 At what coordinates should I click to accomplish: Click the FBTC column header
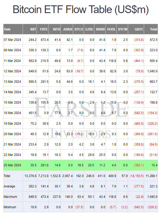[43, 29]
